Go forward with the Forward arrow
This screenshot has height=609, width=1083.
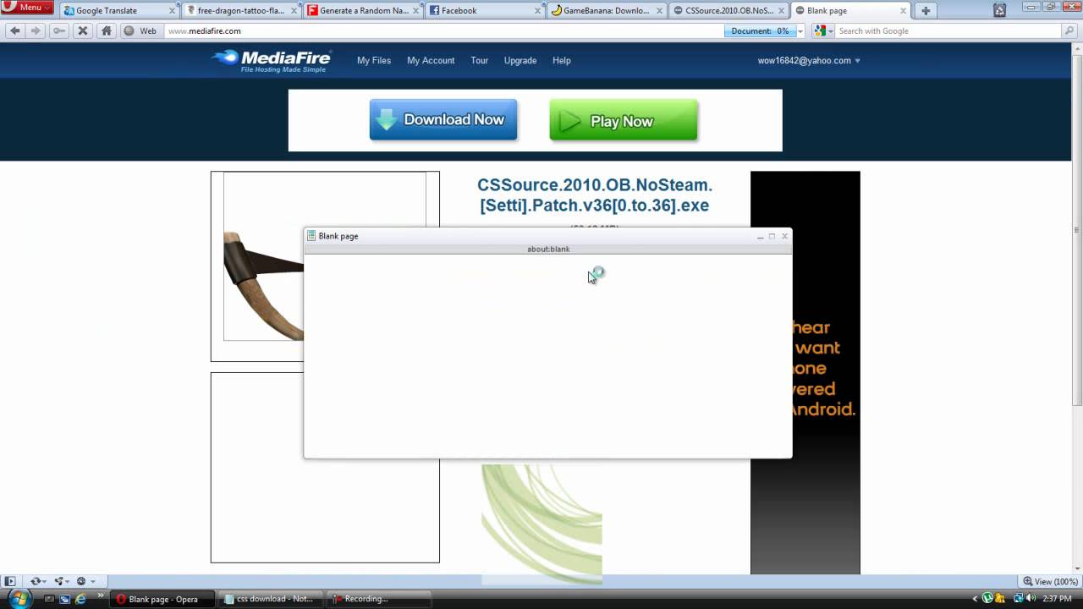click(36, 30)
